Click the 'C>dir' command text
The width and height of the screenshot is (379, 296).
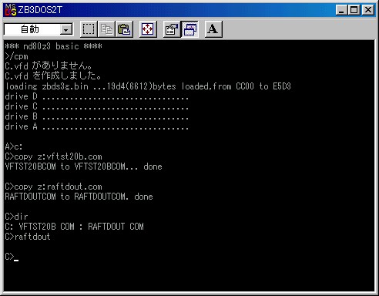[x=16, y=217]
